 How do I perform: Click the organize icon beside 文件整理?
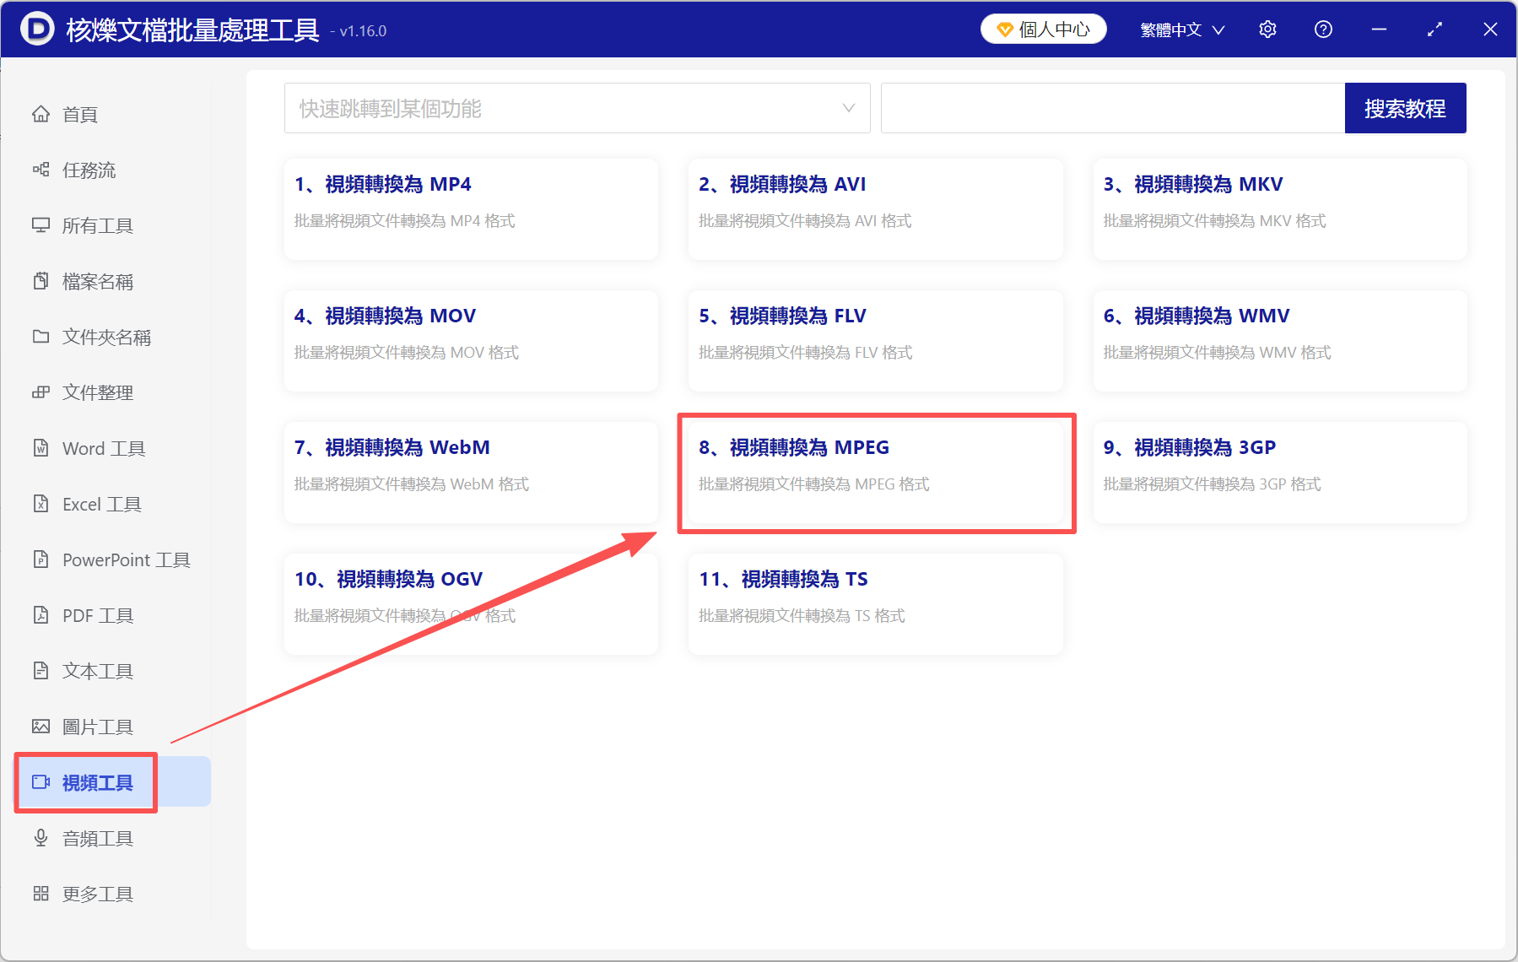(x=41, y=392)
